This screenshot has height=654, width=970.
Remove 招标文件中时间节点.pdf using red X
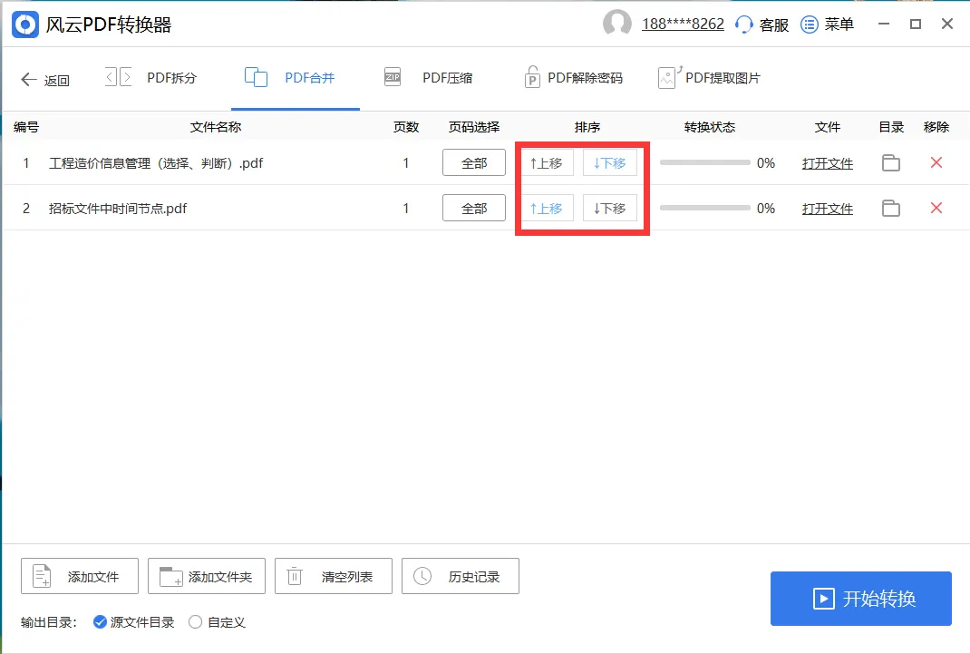pos(936,208)
